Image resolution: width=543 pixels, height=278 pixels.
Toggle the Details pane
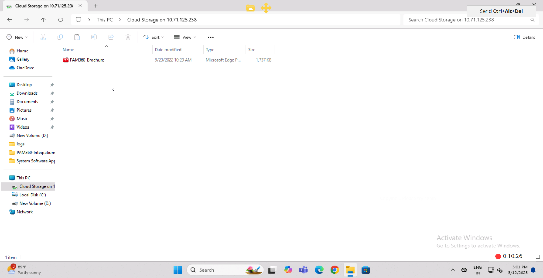click(x=524, y=37)
